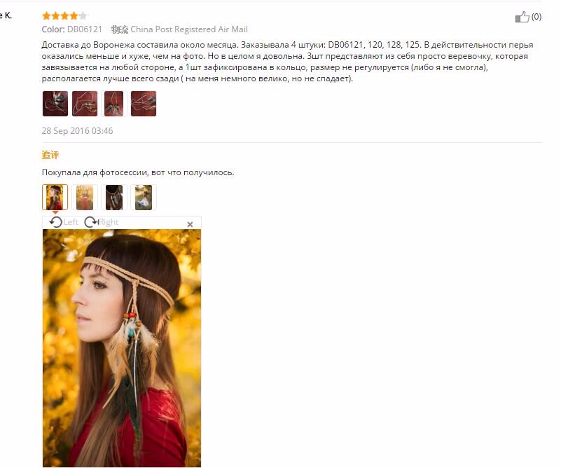Viewport: 561px width, 468px height.
Task: Rotate the photo right using the clockwise arrow icon
Action: click(x=91, y=222)
